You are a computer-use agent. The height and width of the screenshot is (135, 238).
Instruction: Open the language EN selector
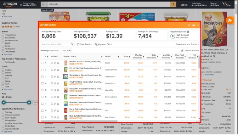pyautogui.click(x=184, y=5)
